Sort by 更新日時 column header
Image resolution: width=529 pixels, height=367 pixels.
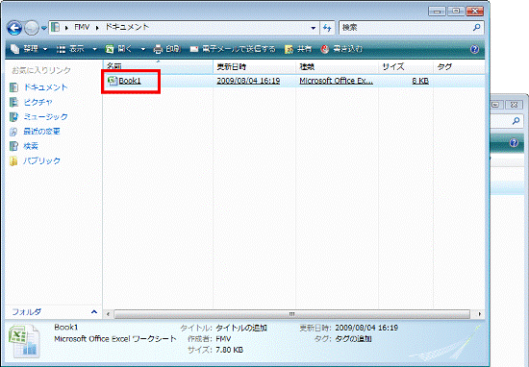(x=254, y=66)
